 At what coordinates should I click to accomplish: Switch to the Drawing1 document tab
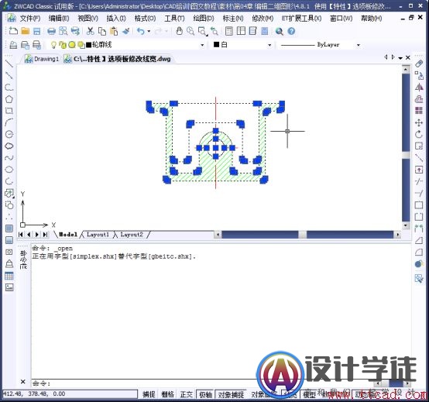[x=42, y=59]
